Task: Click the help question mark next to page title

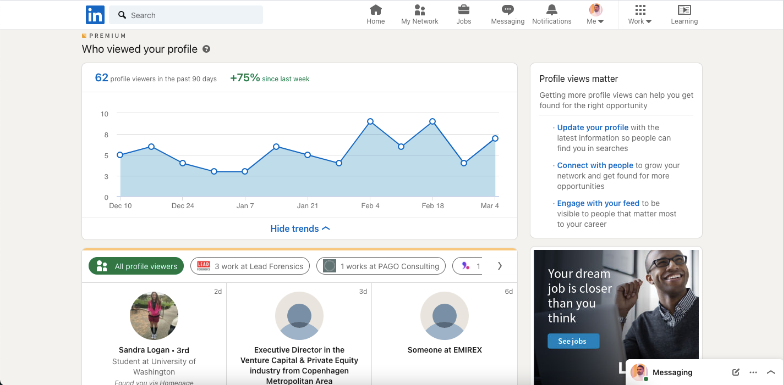Action: [206, 49]
